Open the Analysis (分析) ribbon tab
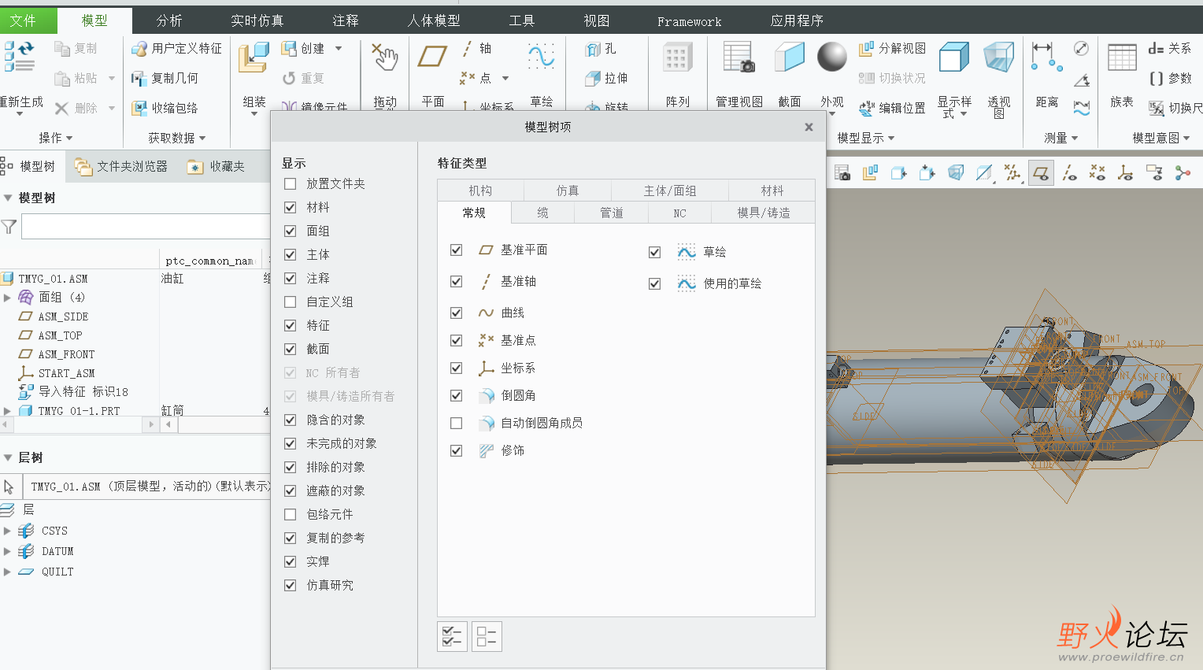 [169, 20]
